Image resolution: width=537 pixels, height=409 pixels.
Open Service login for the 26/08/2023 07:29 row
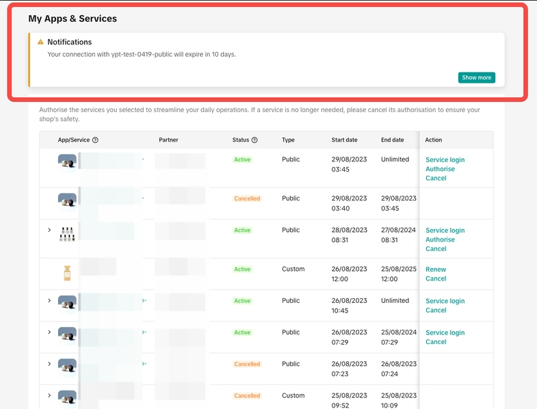pos(445,332)
